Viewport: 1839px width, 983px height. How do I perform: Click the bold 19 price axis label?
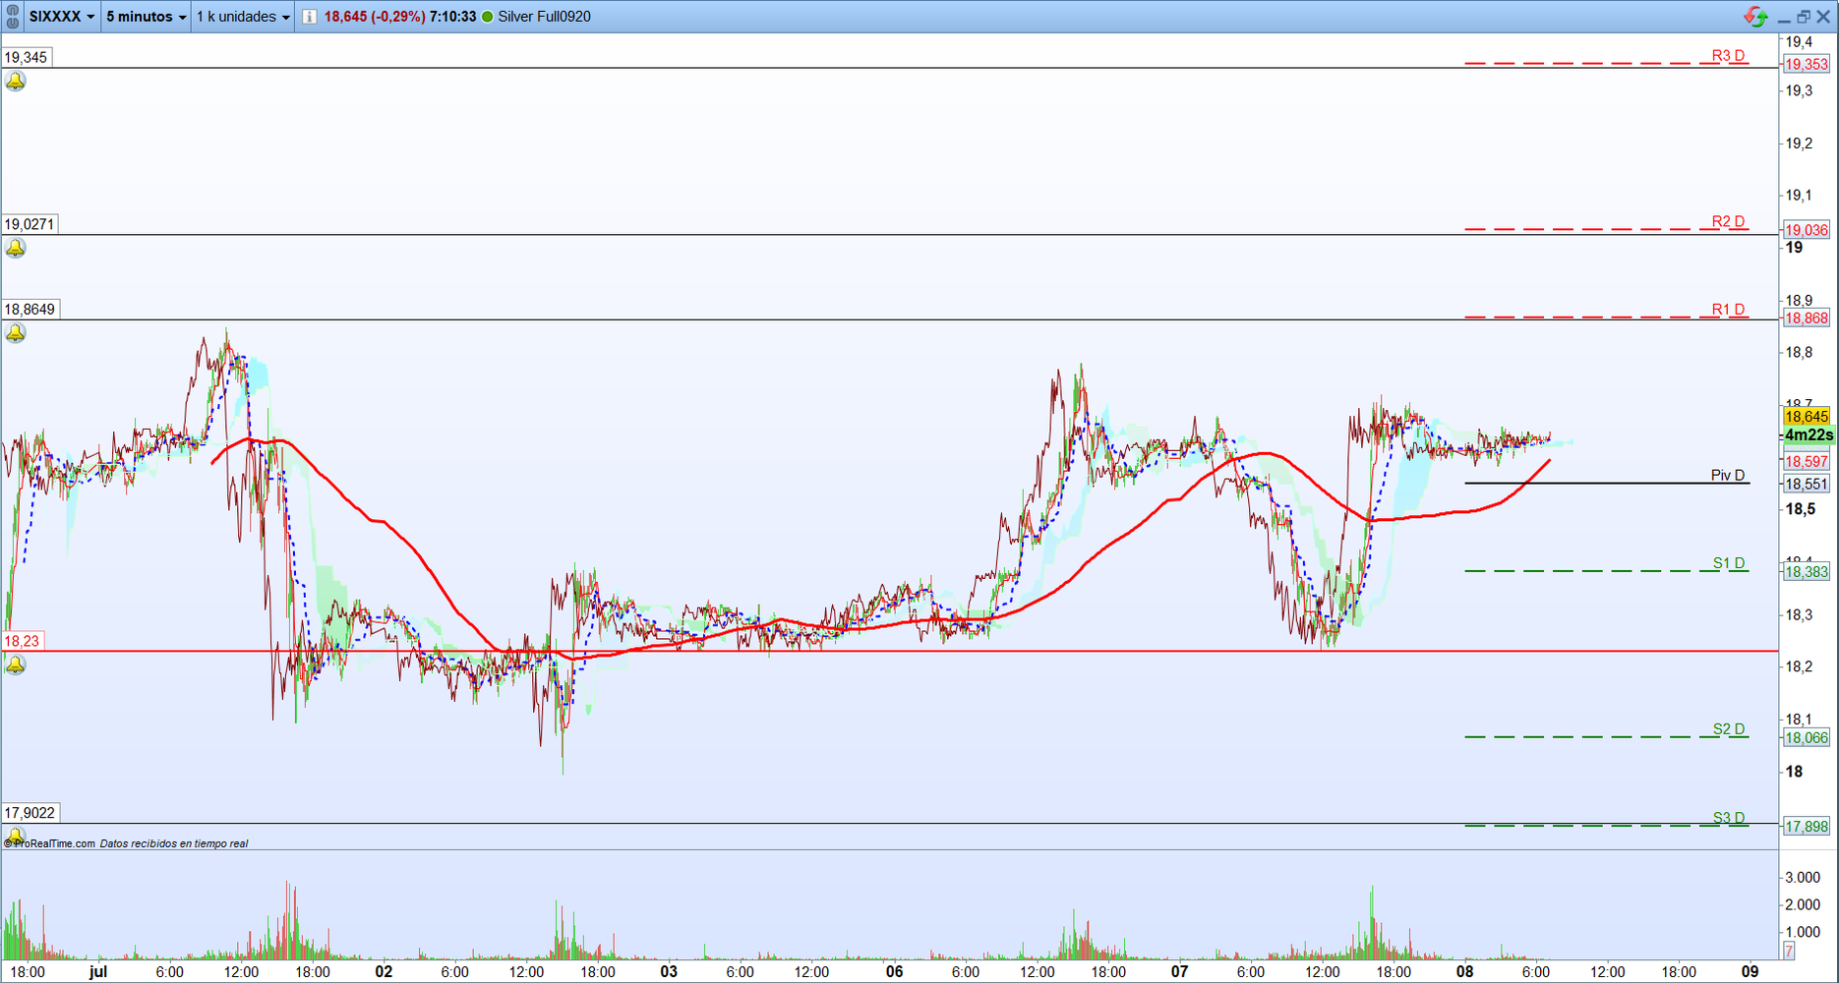[x=1795, y=248]
